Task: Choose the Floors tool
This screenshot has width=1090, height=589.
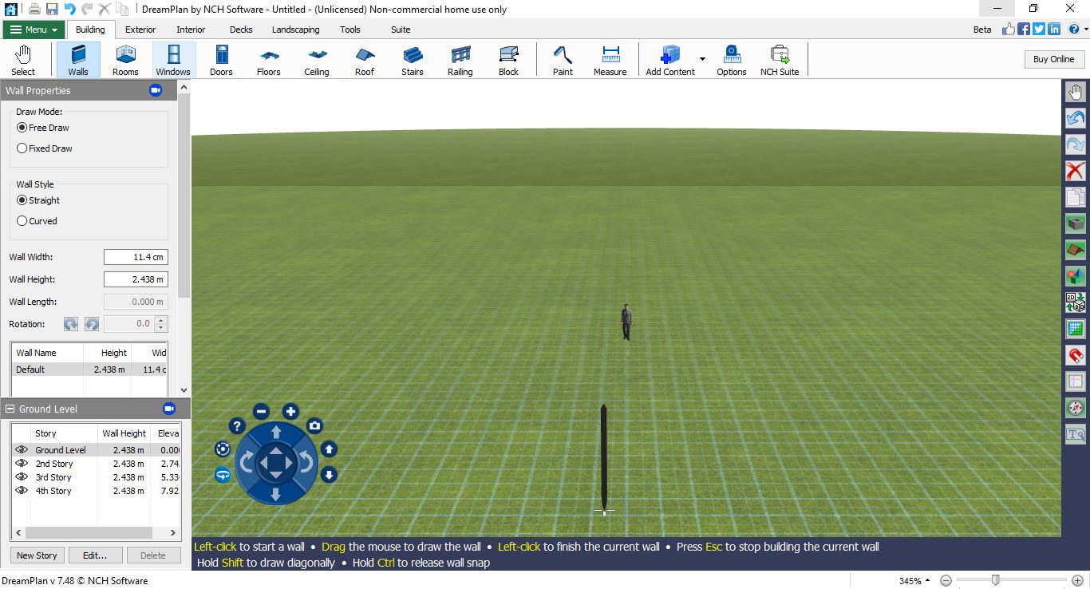Action: click(x=269, y=60)
